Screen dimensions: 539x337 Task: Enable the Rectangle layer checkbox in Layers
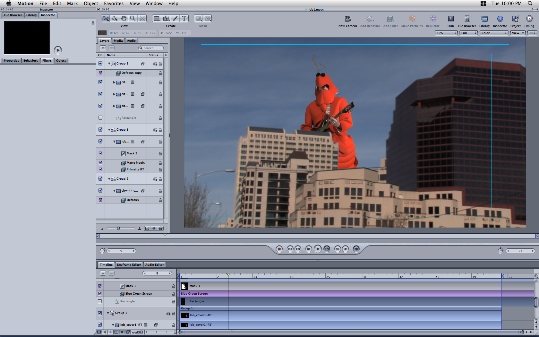pos(100,118)
